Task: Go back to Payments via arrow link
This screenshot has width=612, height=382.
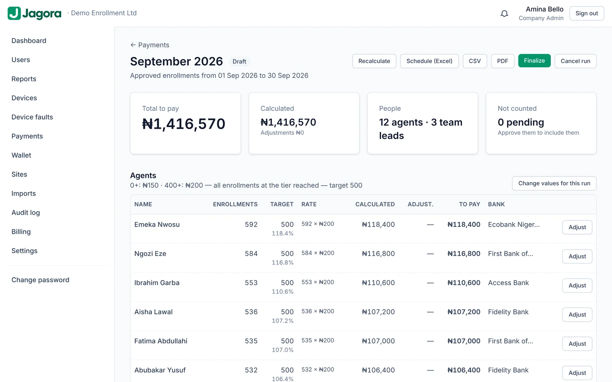Action: (150, 45)
